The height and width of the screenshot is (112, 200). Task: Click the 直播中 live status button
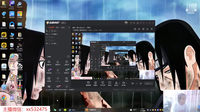148,83
